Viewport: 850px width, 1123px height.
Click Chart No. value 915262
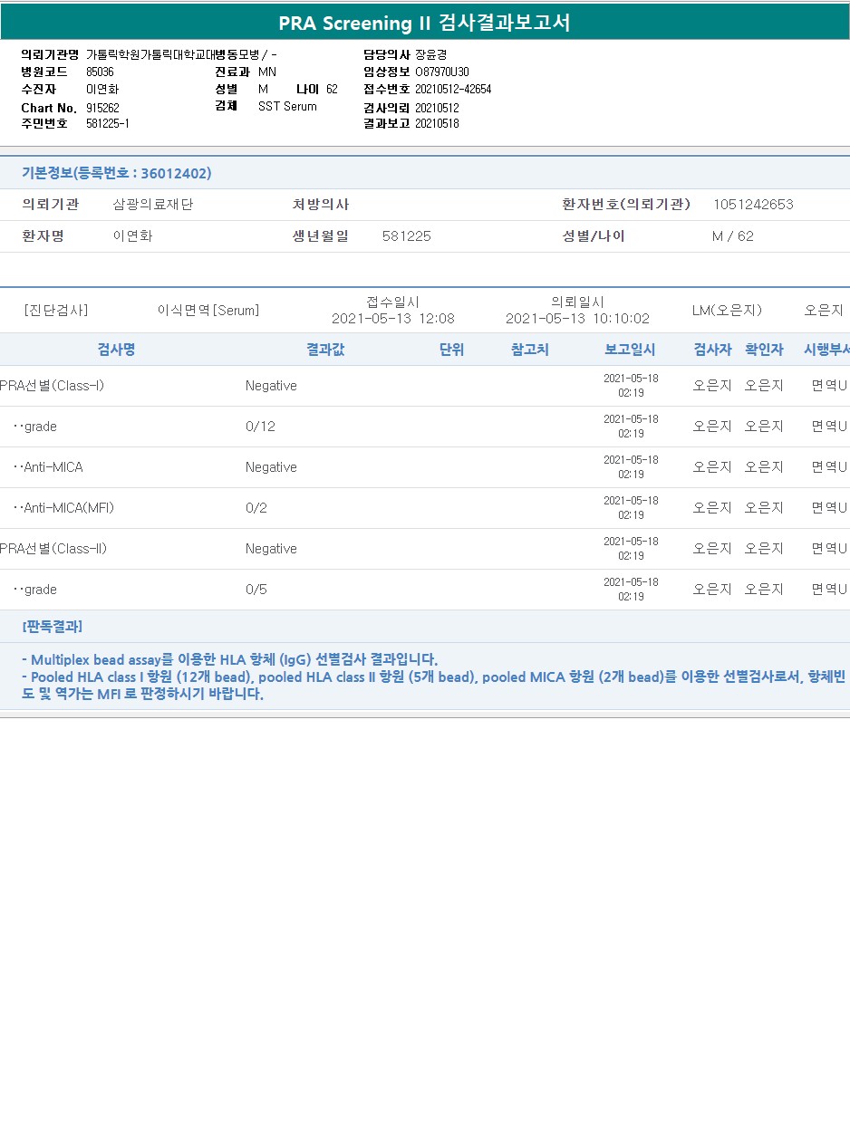(102, 108)
